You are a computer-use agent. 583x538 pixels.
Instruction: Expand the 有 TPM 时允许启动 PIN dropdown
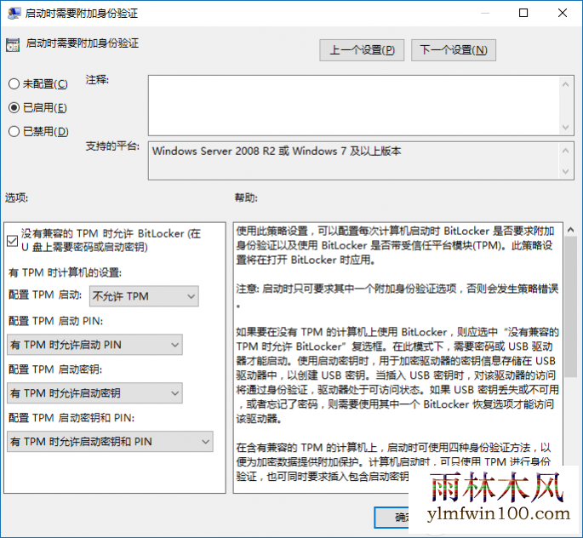pyautogui.click(x=94, y=345)
